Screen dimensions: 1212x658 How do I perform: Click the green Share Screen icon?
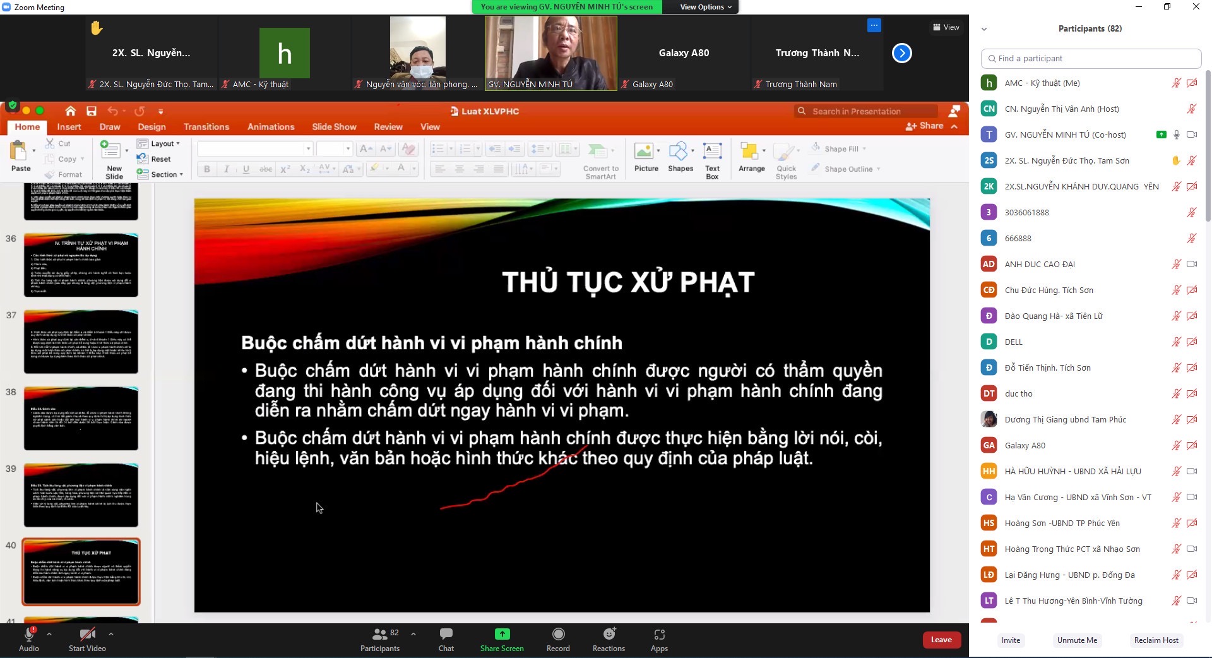pyautogui.click(x=502, y=634)
